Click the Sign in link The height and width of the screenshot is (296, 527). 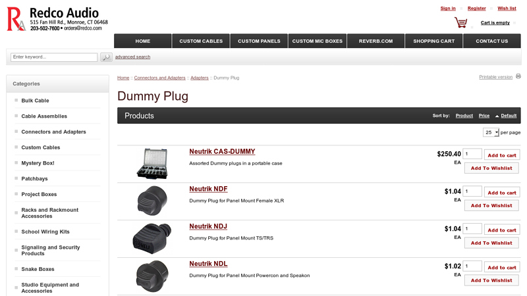448,9
